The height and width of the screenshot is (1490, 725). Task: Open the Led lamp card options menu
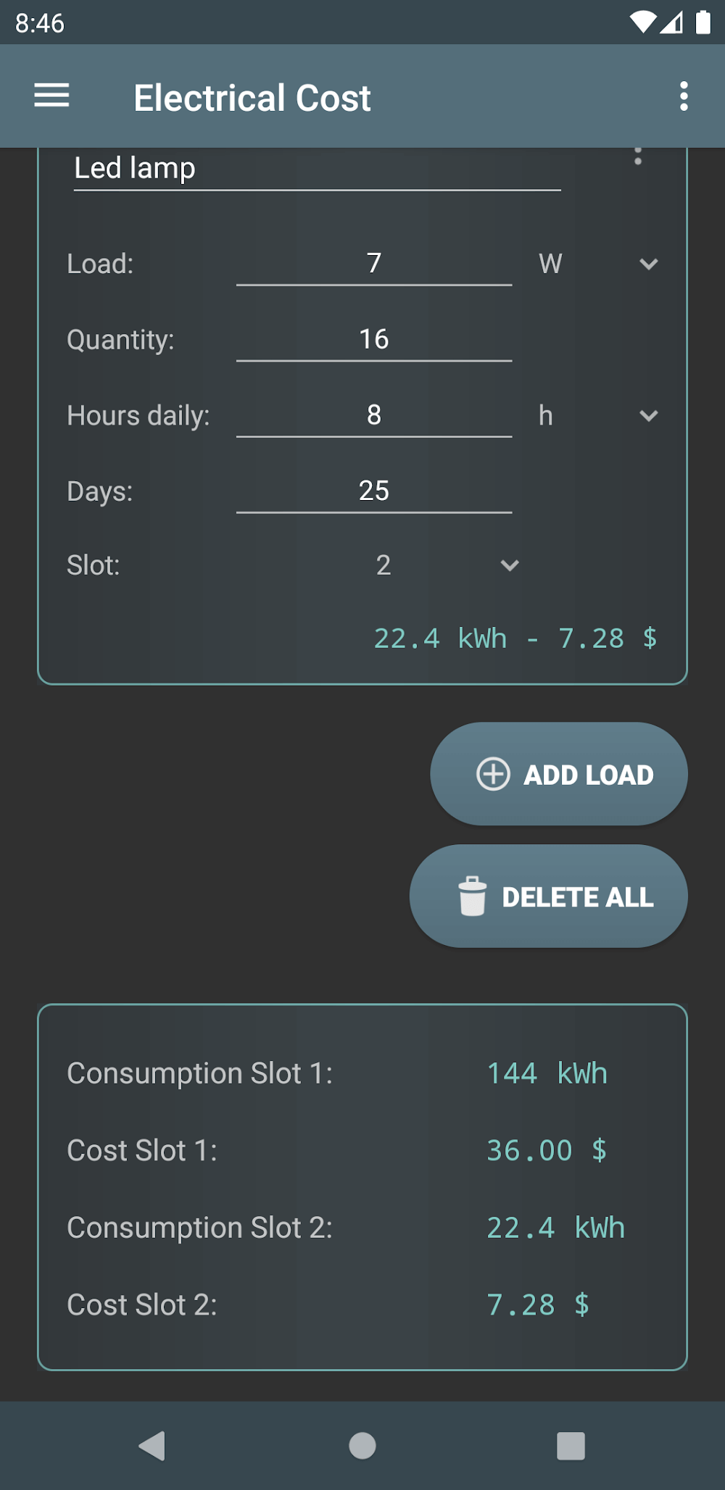pos(638,156)
